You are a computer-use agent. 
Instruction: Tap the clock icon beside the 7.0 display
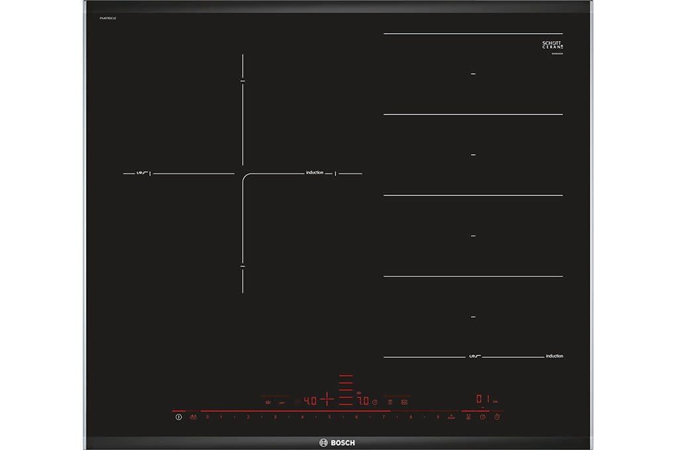(x=374, y=402)
